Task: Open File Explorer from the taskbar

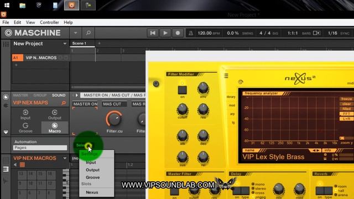Action: (x=22, y=5)
